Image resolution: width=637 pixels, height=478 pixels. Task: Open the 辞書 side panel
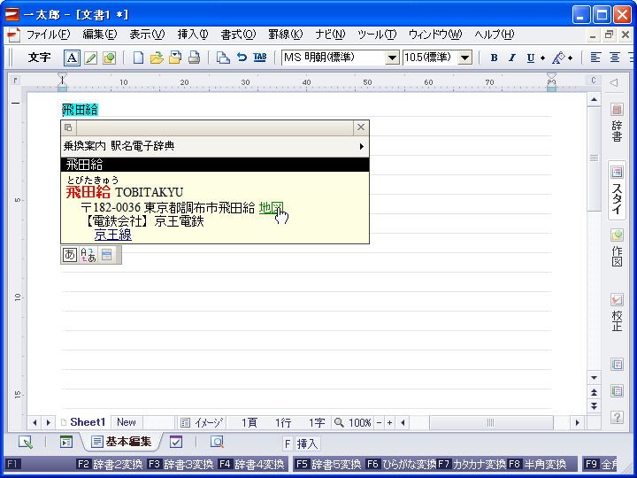click(x=617, y=122)
